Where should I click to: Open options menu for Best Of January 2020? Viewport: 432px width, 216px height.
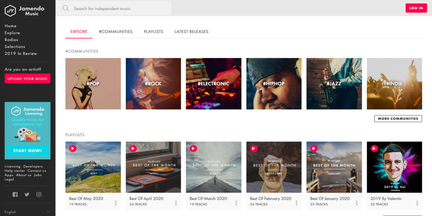coord(357,203)
